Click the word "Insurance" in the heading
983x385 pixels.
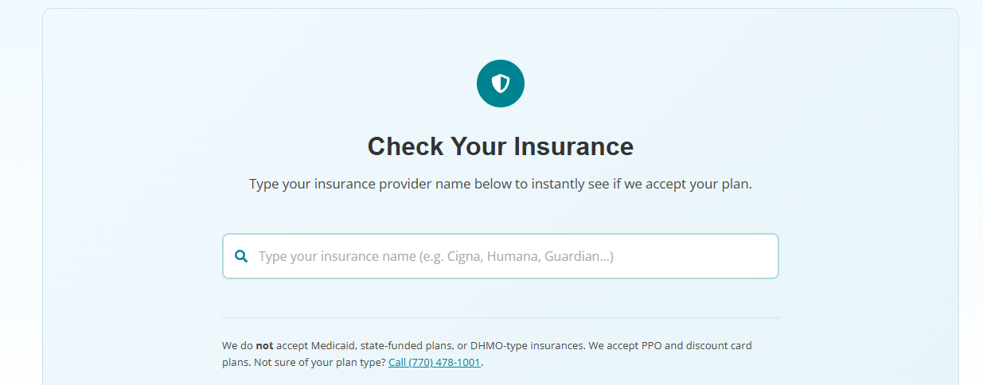(x=573, y=146)
